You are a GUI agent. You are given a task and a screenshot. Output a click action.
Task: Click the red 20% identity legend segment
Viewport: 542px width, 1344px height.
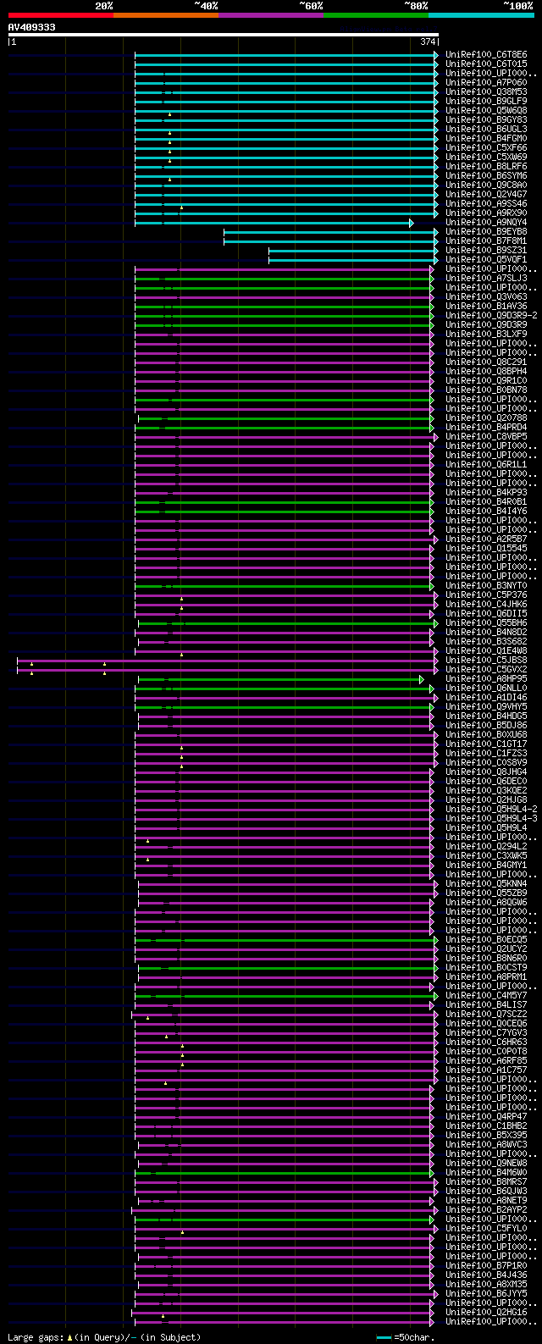click(61, 14)
